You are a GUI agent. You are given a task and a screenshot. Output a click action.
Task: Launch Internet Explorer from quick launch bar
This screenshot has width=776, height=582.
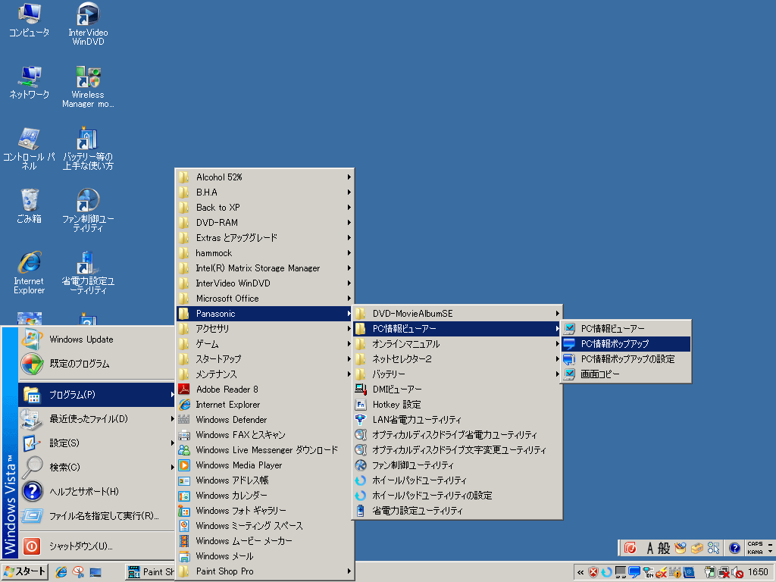(61, 572)
